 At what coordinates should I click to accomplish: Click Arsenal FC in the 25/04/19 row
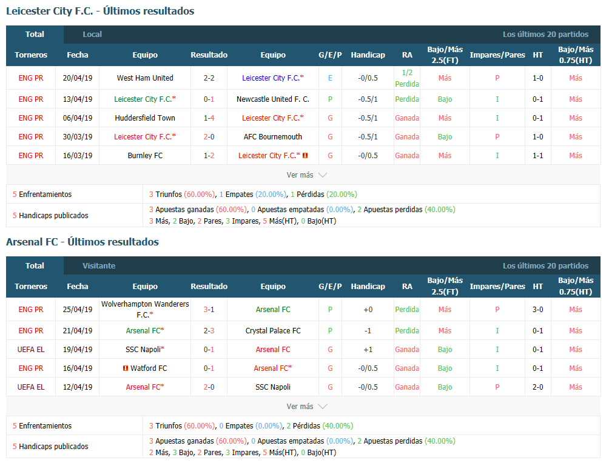coord(273,309)
